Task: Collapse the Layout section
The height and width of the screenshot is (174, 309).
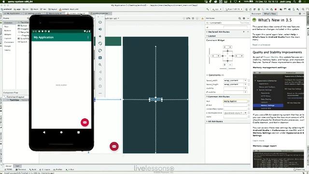Action: coord(207,36)
